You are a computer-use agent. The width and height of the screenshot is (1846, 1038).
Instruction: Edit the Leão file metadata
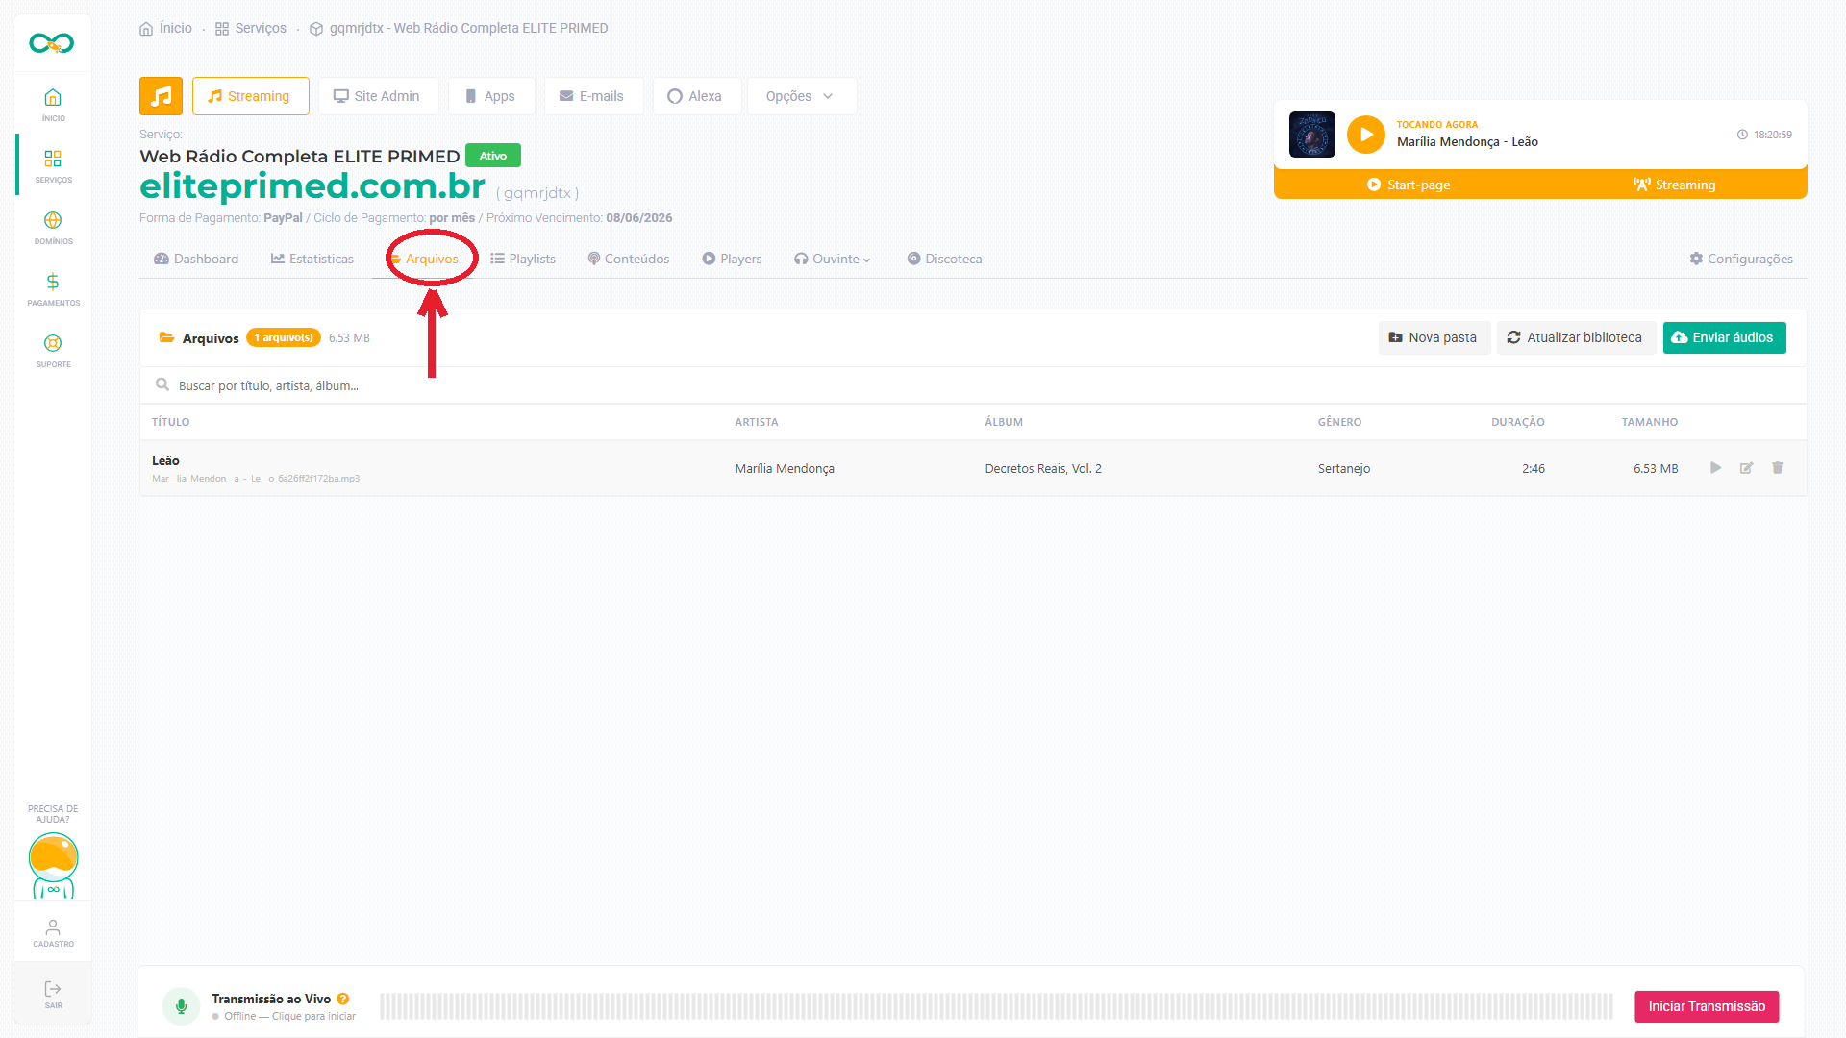click(x=1746, y=468)
